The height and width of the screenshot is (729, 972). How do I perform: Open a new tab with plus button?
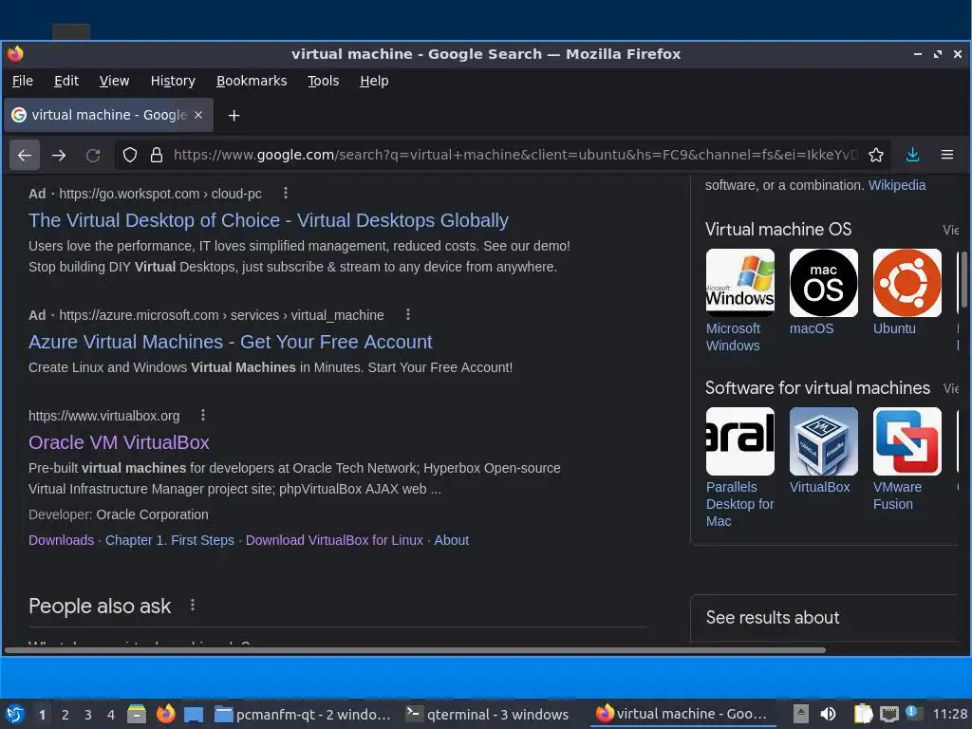coord(234,115)
